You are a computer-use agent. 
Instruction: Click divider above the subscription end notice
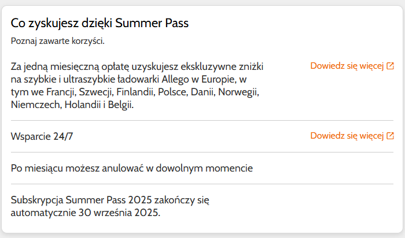pyautogui.click(x=202, y=184)
